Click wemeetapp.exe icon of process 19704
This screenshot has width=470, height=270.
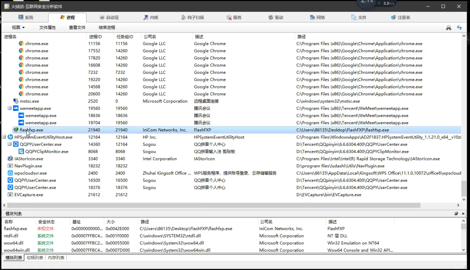[21, 123]
